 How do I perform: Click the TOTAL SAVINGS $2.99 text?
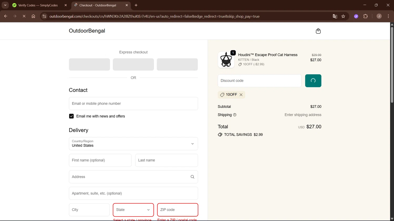pos(243,135)
